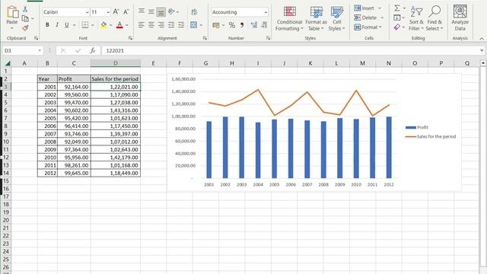Click the Fill down icon
This screenshot has width=487, height=274.
397,18
